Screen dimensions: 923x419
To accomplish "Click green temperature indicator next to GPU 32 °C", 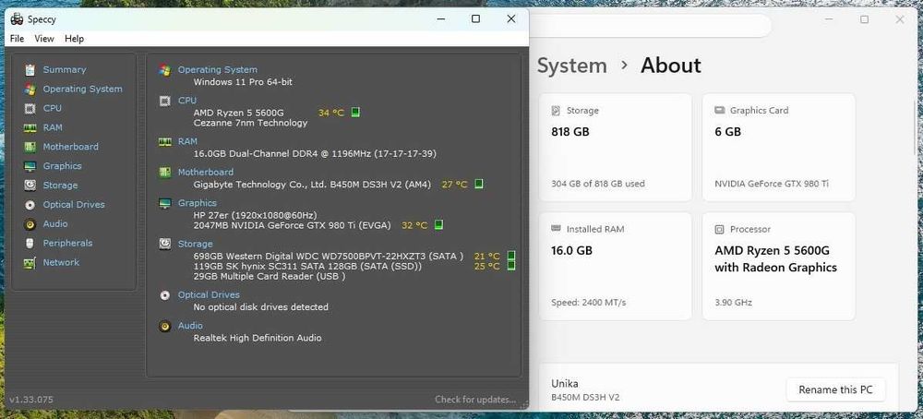I will [438, 225].
